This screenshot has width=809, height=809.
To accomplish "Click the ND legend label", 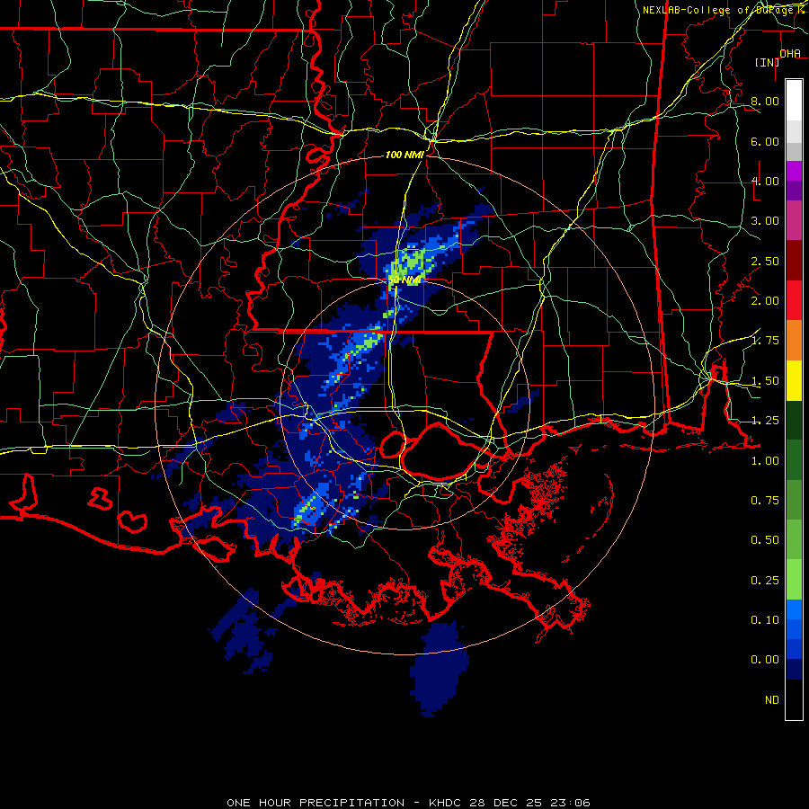I will pos(772,700).
